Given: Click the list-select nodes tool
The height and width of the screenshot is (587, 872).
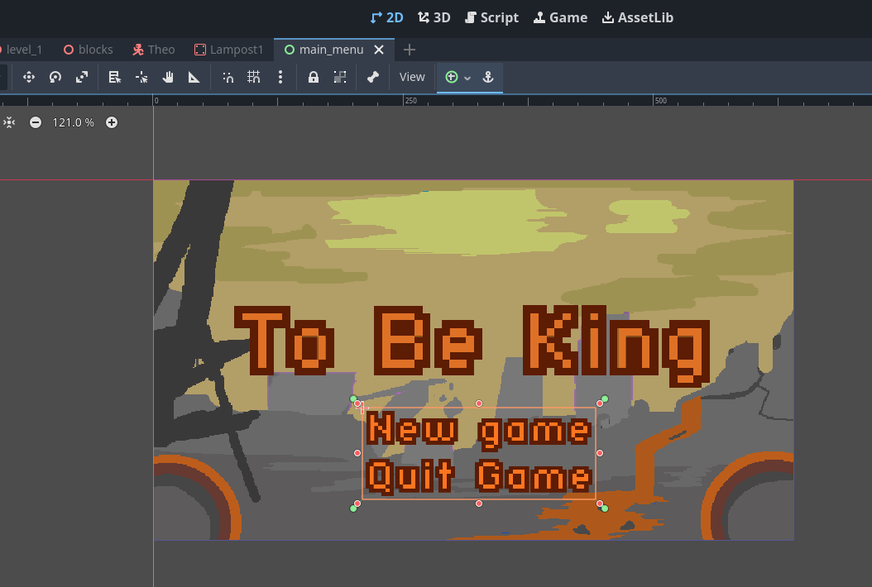Looking at the screenshot, I should 115,77.
